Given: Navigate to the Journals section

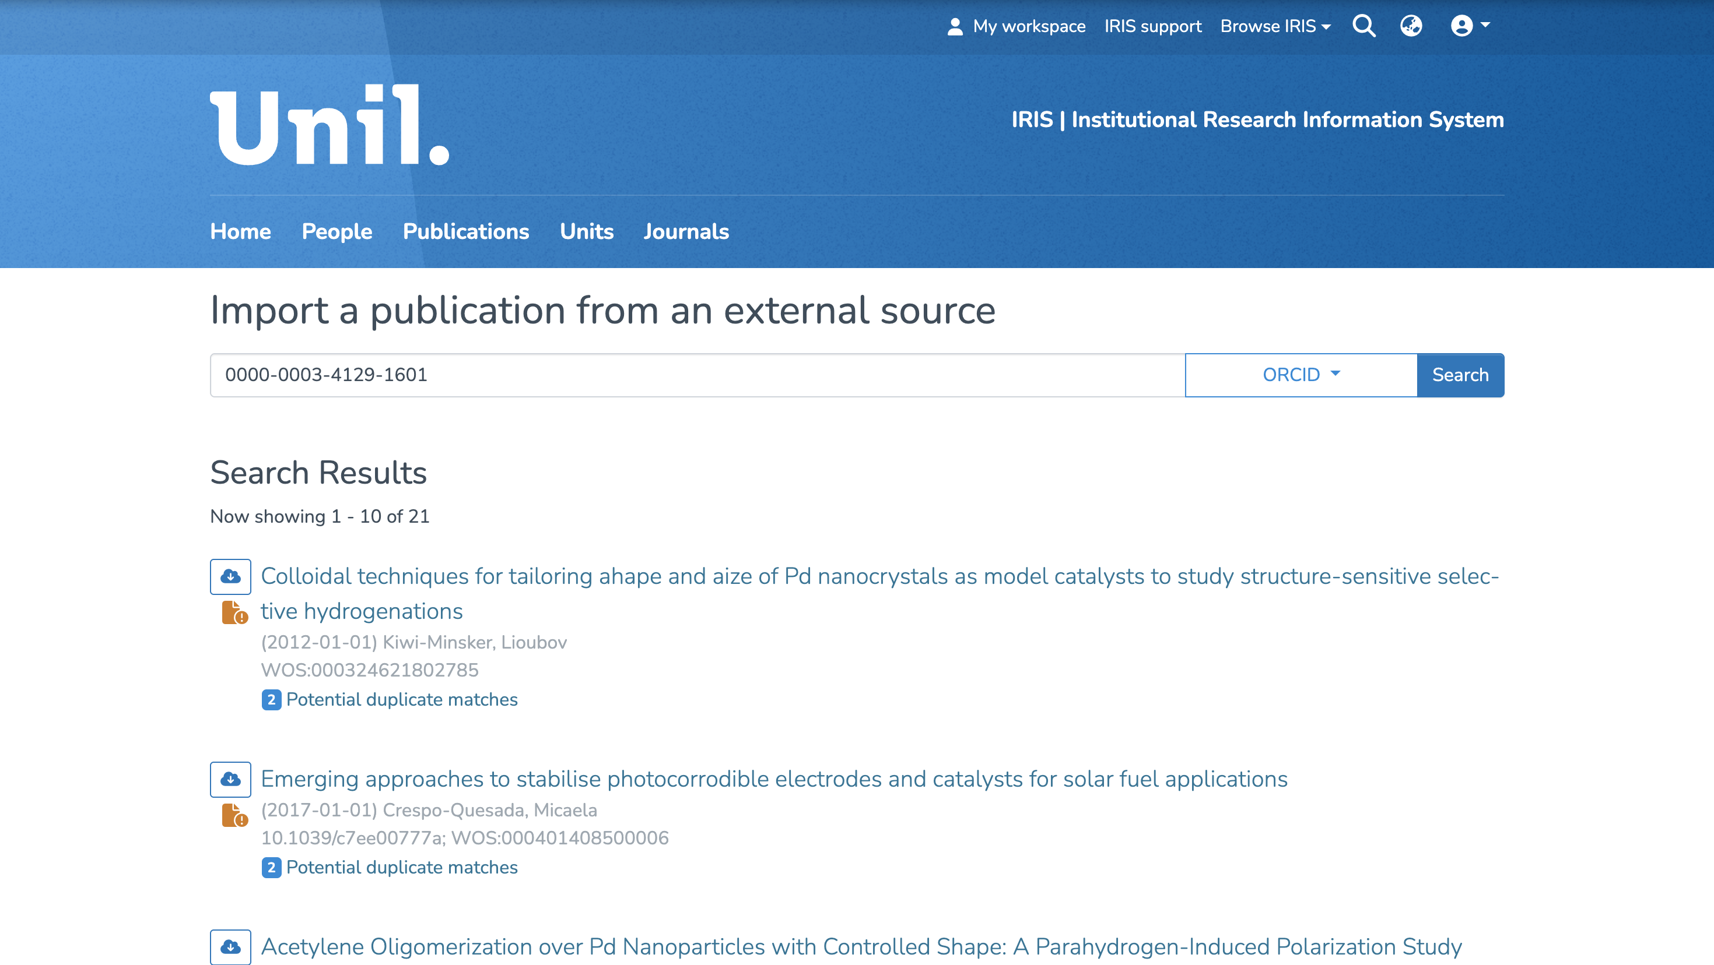Looking at the screenshot, I should [x=686, y=231].
